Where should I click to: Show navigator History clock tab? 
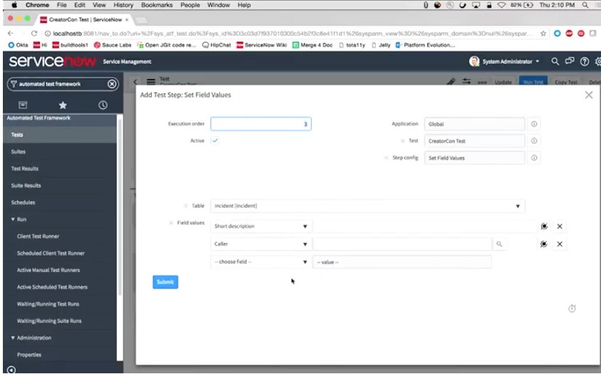103,105
